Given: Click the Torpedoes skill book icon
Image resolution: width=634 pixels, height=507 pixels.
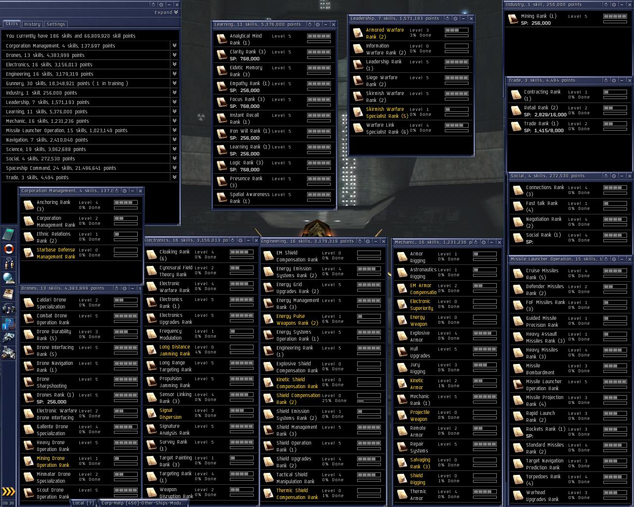Looking at the screenshot, I should click(x=518, y=480).
